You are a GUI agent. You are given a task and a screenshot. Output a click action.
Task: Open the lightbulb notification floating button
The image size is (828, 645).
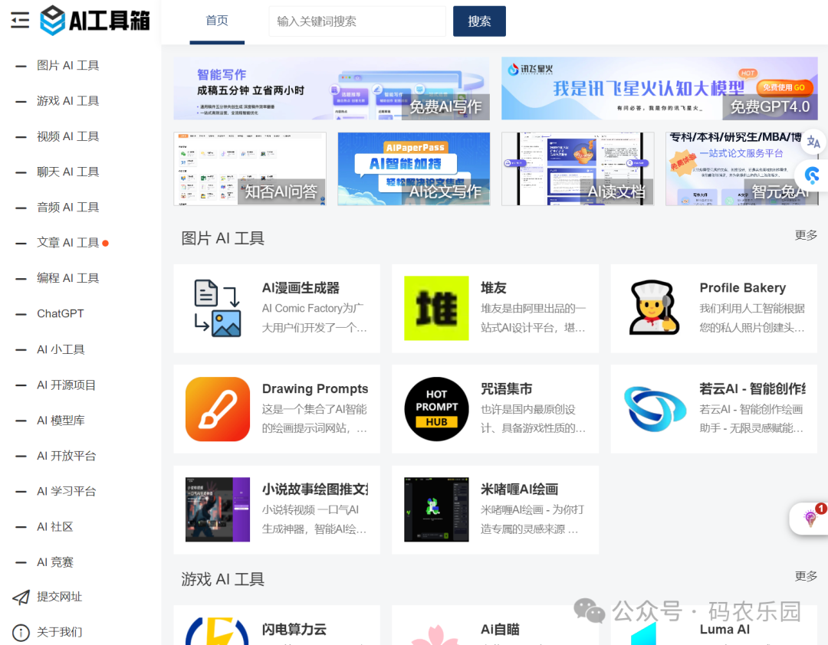click(810, 518)
